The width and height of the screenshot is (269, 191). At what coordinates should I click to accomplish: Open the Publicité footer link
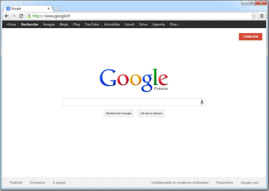click(16, 182)
